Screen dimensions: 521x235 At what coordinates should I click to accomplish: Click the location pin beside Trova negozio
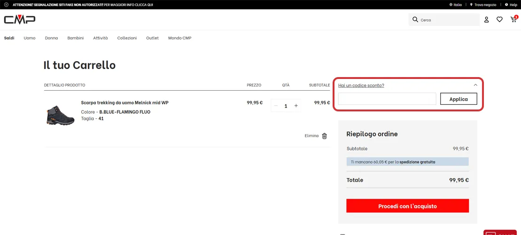(x=471, y=5)
